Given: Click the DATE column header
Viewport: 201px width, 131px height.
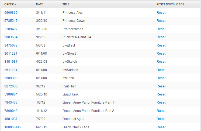Looking at the screenshot, I should 39,5.
